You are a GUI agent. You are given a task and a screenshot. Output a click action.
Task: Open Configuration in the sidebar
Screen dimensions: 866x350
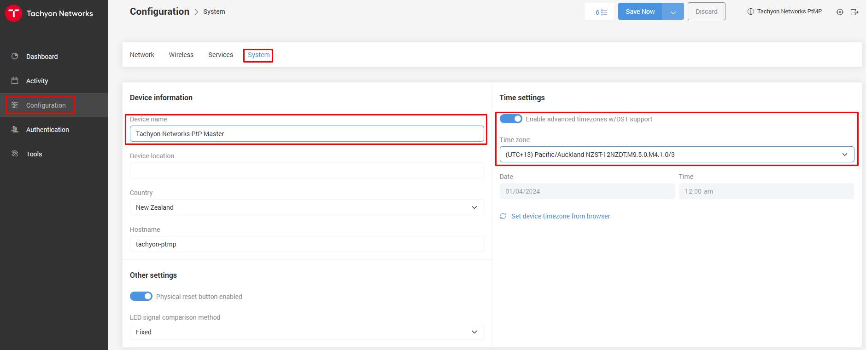54,105
